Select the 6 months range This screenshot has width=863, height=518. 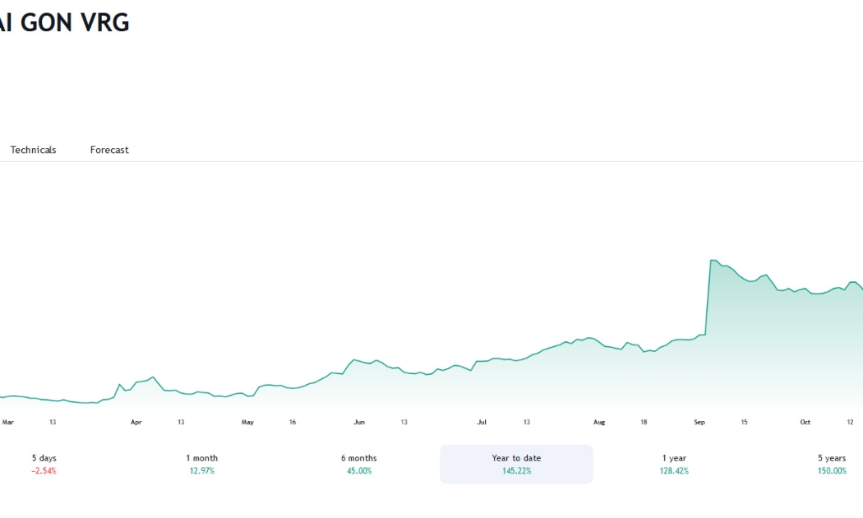click(359, 464)
